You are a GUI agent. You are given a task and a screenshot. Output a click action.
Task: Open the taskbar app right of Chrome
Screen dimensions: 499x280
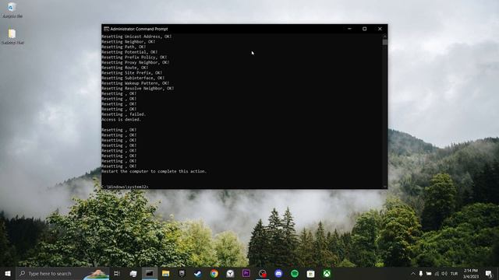(x=231, y=273)
